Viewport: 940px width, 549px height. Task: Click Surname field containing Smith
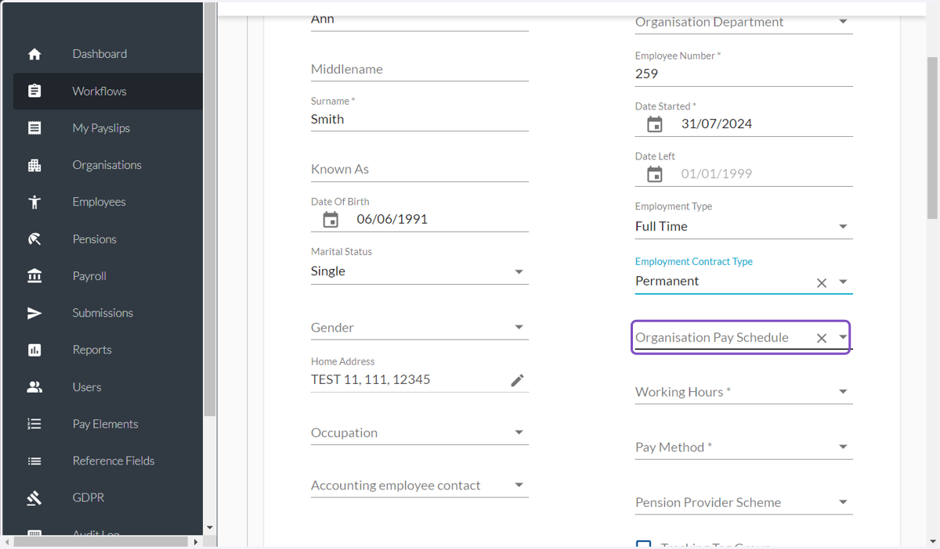pyautogui.click(x=420, y=120)
